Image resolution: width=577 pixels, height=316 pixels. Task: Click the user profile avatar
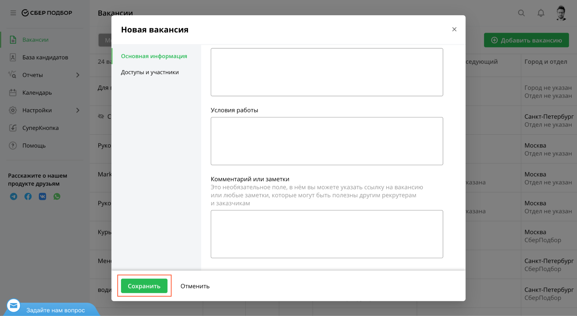[561, 13]
